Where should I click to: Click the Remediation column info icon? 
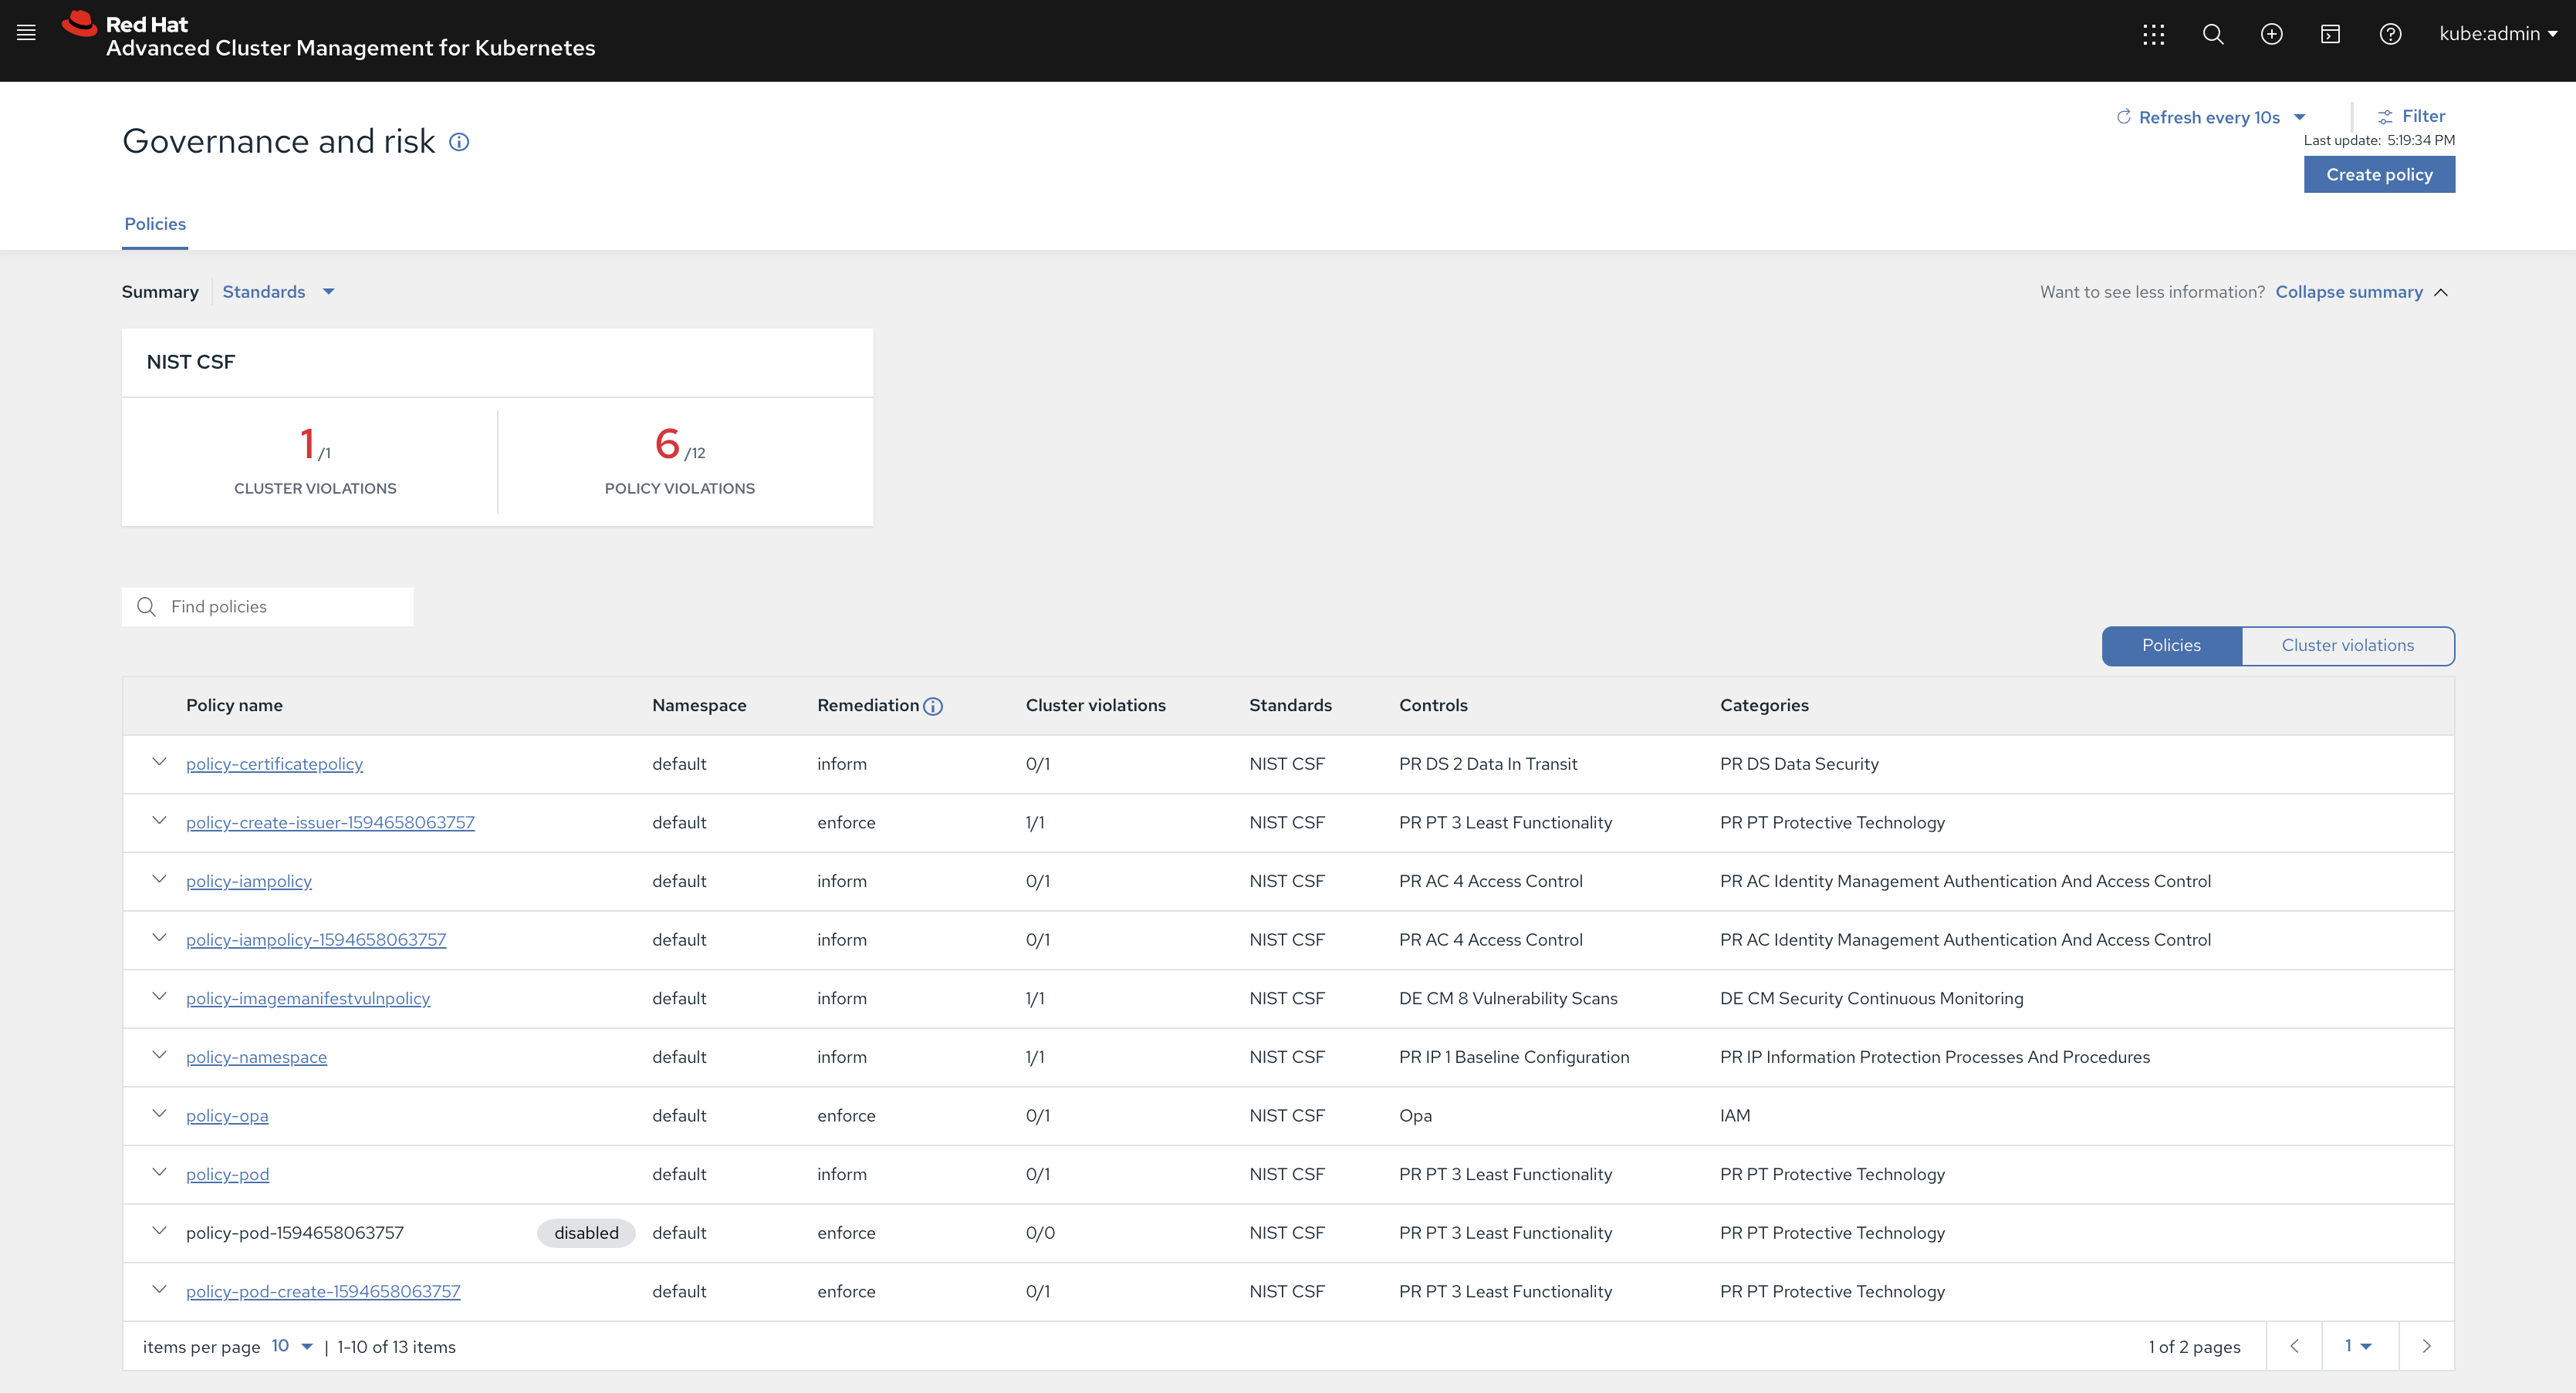pos(933,707)
